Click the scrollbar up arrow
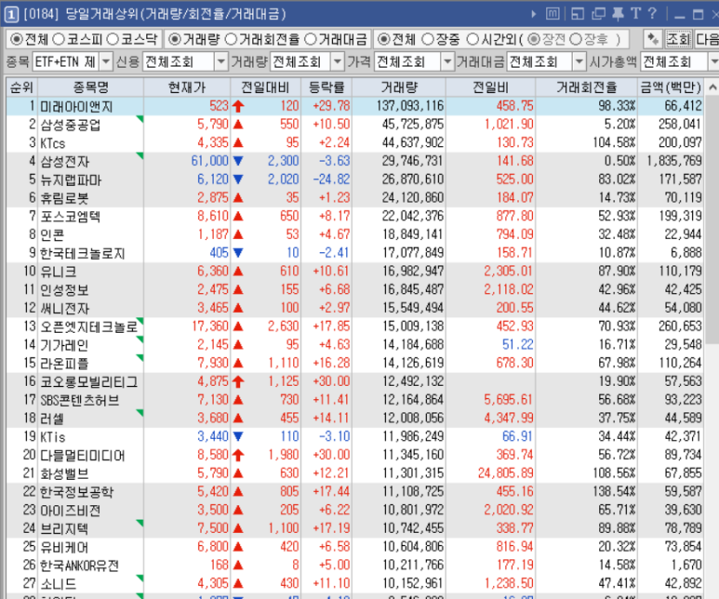Viewport: 719px width, 599px height. click(712, 87)
